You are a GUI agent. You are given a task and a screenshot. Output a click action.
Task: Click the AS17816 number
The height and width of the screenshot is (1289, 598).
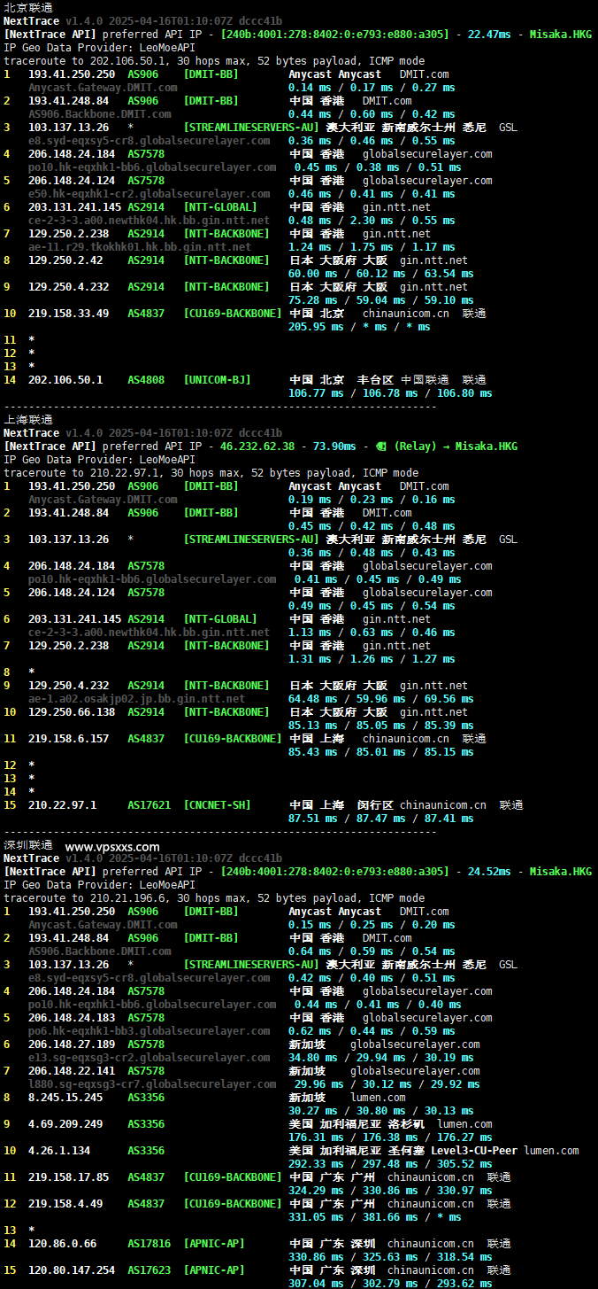coord(149,1244)
